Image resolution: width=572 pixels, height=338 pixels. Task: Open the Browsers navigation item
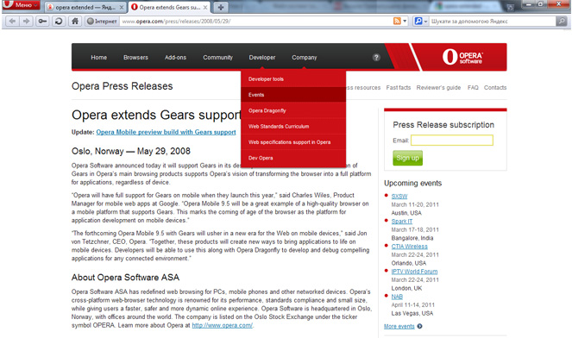coord(135,57)
